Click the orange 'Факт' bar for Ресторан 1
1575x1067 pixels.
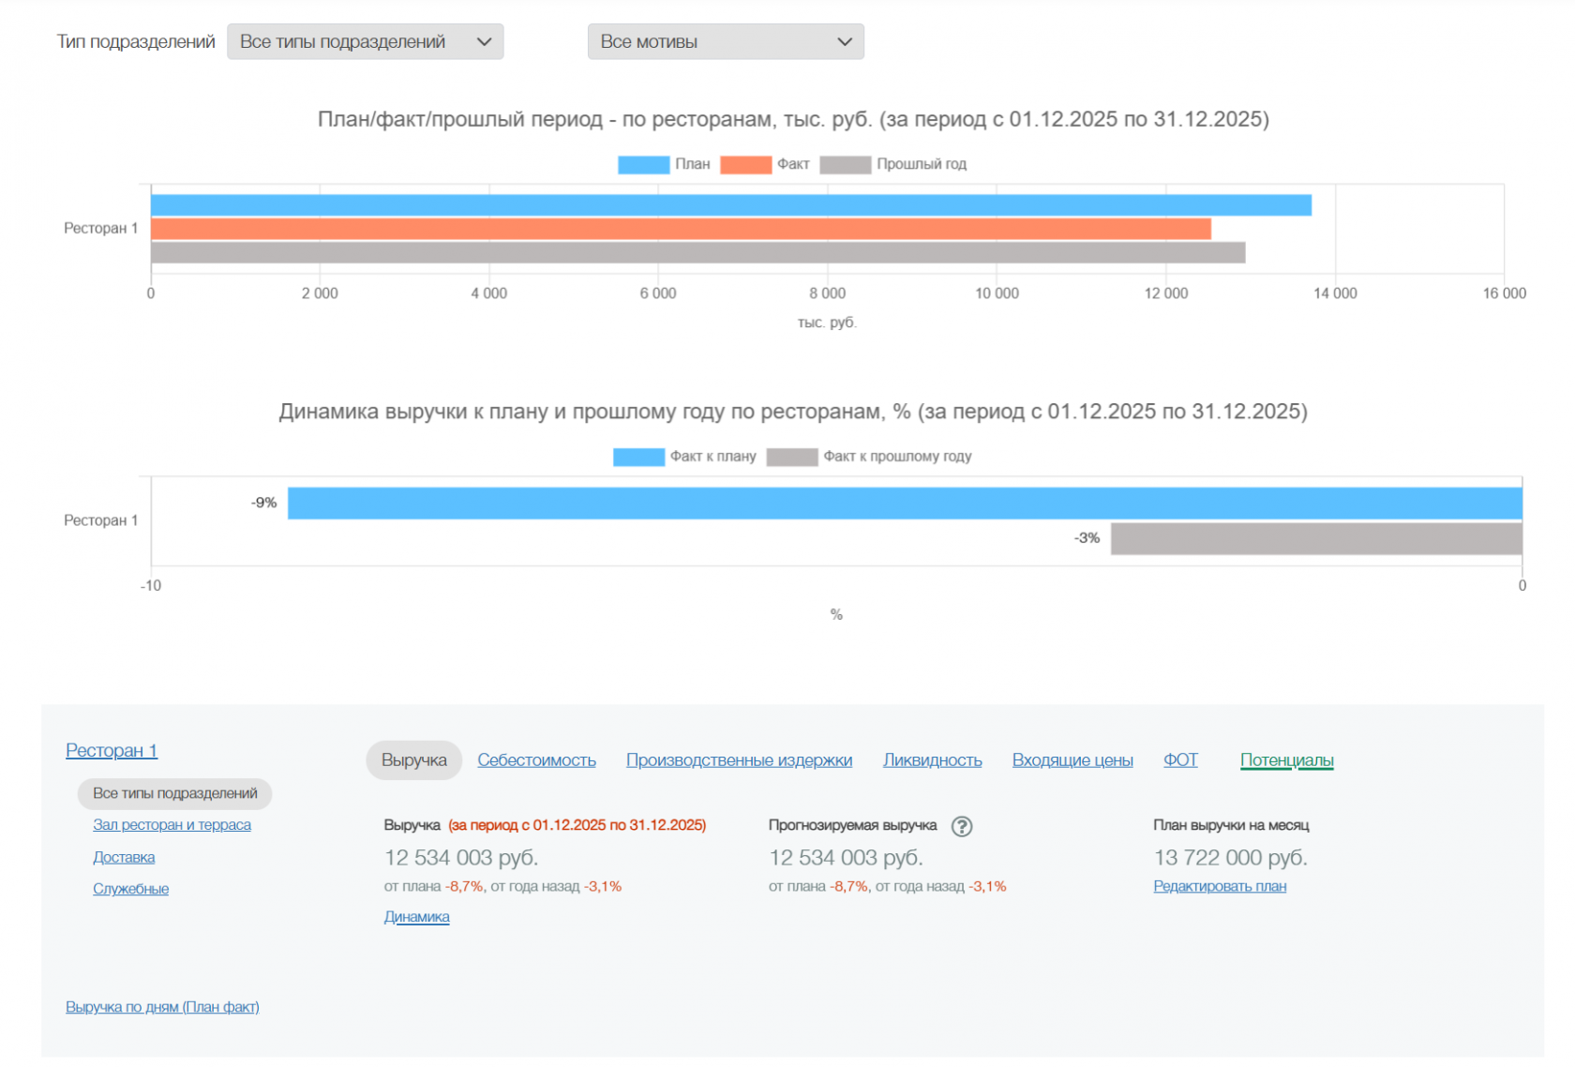pos(680,229)
